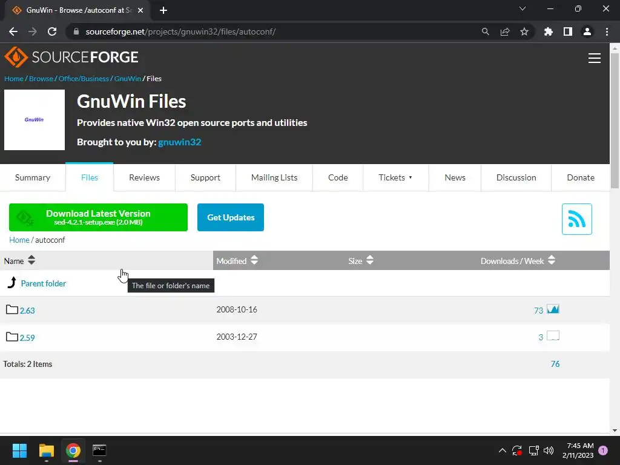
Task: Open download stats chart for 2.63
Action: pos(553,309)
